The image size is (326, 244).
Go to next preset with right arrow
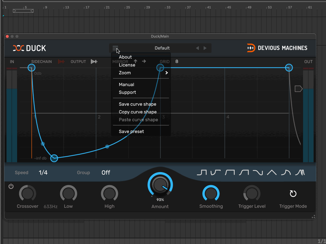(x=205, y=48)
